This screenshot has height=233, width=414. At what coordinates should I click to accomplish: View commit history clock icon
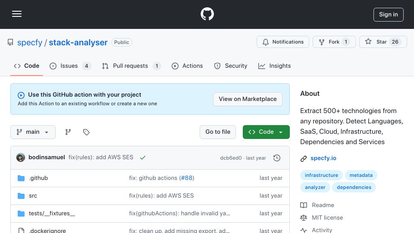(x=277, y=158)
